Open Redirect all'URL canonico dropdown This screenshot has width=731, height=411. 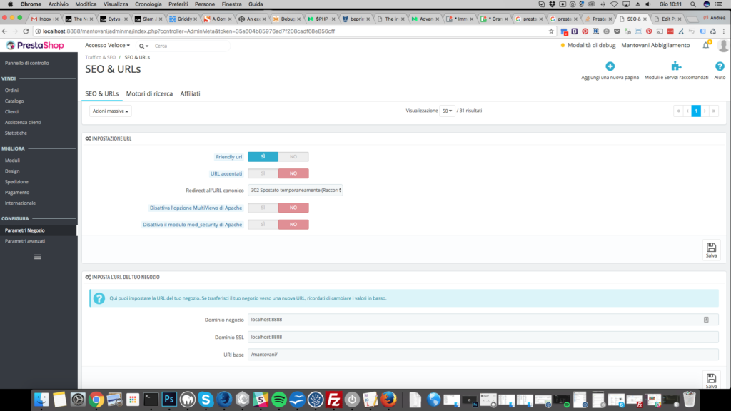point(295,190)
